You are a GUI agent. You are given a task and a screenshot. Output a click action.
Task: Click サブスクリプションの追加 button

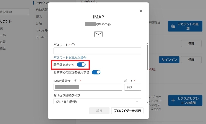[x=185, y=101]
